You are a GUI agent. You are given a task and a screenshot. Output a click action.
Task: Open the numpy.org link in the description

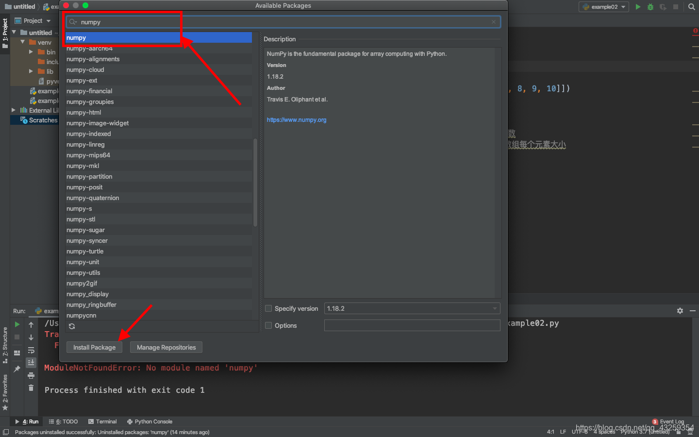(296, 120)
